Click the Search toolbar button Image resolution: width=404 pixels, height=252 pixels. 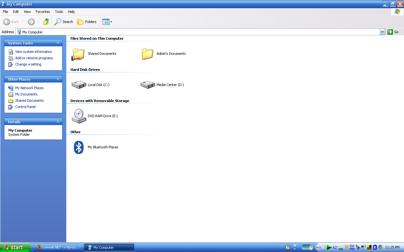(64, 22)
